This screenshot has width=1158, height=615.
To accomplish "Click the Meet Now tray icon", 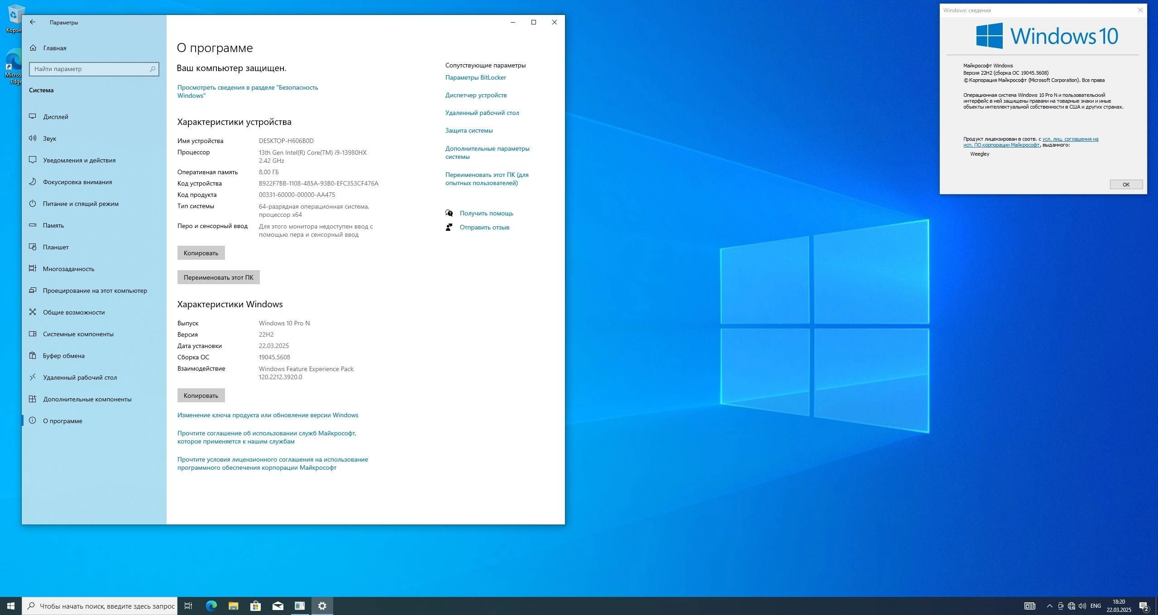I will [x=1061, y=606].
